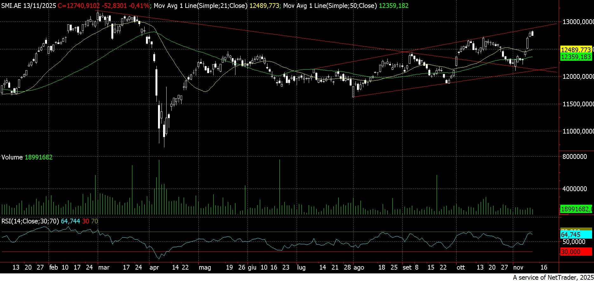Select the RSI(14;Close;30;70) indicator label

coord(30,221)
